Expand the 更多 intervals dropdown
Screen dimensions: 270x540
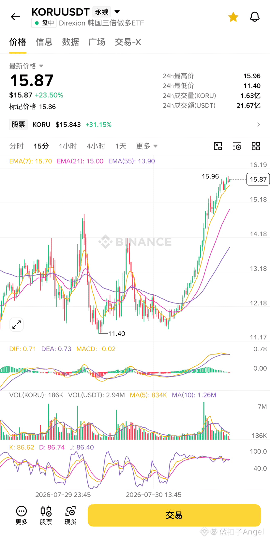pyautogui.click(x=147, y=146)
